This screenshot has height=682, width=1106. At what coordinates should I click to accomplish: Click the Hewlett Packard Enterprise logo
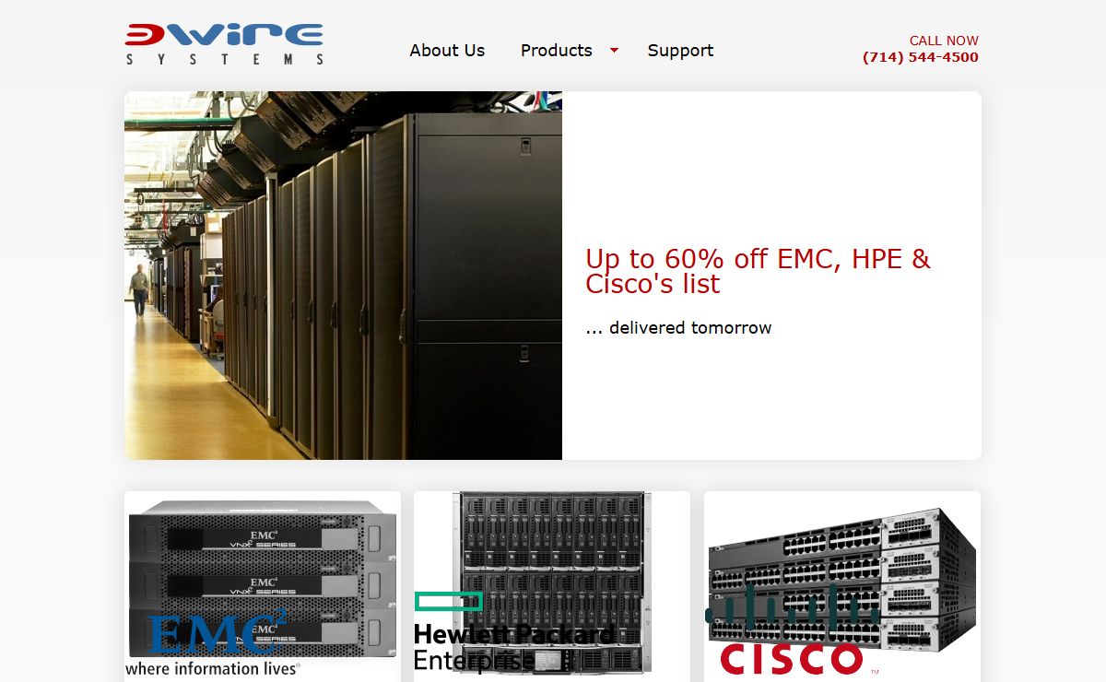click(x=514, y=632)
